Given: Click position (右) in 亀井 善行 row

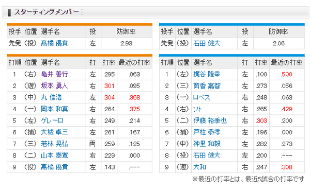Looking at the screenshot, I should (x=30, y=74).
